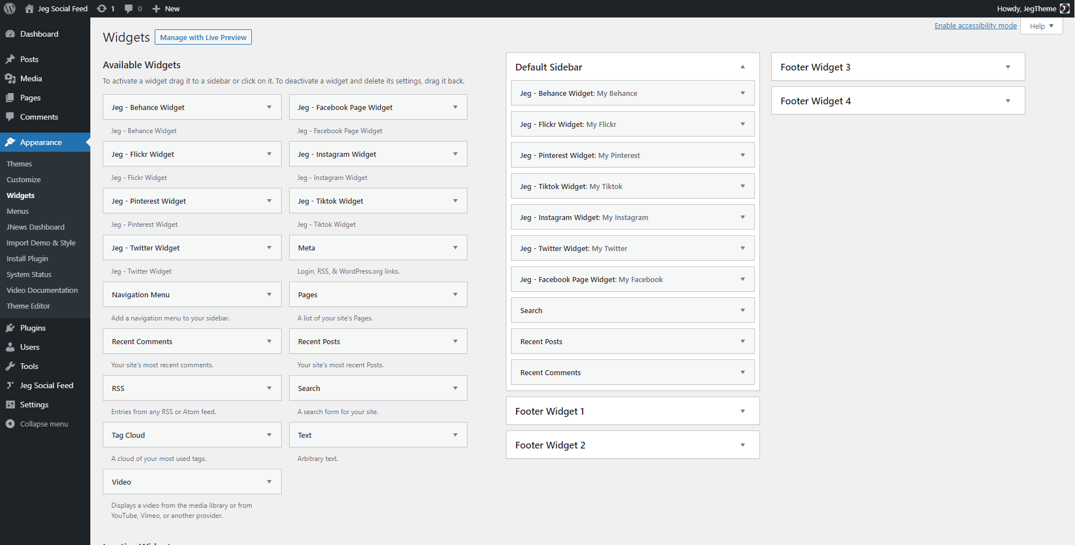Image resolution: width=1075 pixels, height=545 pixels.
Task: Click Enable accessibility mode link
Action: tap(975, 26)
